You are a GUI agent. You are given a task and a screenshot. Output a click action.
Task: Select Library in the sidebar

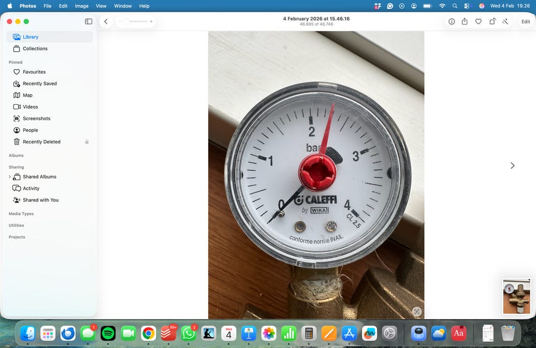click(x=50, y=37)
